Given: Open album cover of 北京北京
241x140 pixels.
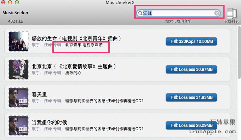Looking at the screenshot, I should pos(18,69).
